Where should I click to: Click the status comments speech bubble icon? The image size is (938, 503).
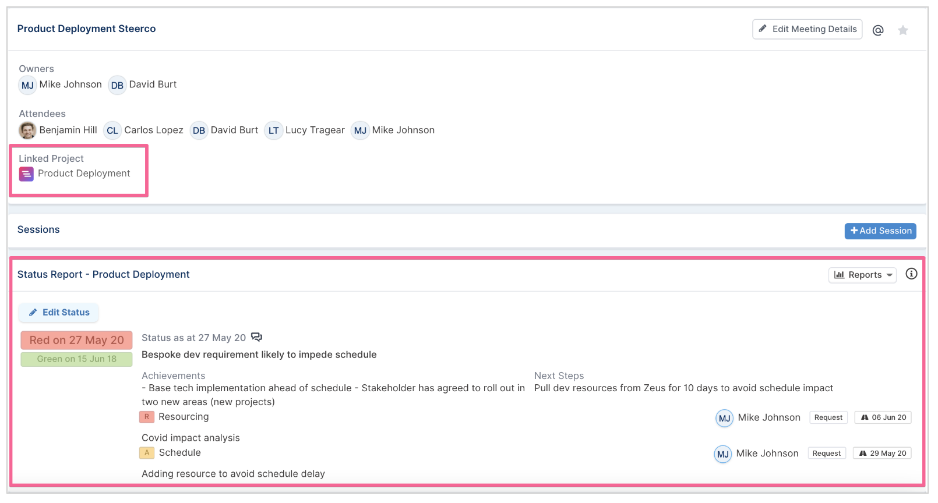(x=256, y=337)
